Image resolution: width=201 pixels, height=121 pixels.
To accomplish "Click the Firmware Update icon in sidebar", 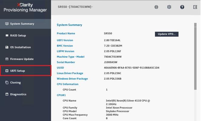I will (7, 59).
